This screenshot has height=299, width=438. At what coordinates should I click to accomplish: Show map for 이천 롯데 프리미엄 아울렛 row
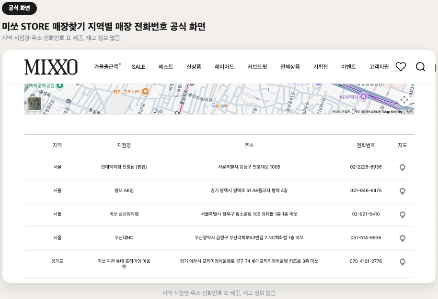point(402,262)
